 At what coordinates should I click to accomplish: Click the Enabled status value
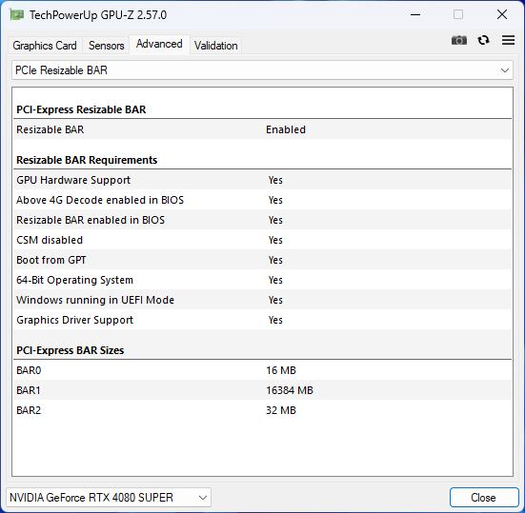coord(286,129)
